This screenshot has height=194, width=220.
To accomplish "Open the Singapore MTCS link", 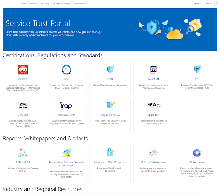I will coord(110,115).
